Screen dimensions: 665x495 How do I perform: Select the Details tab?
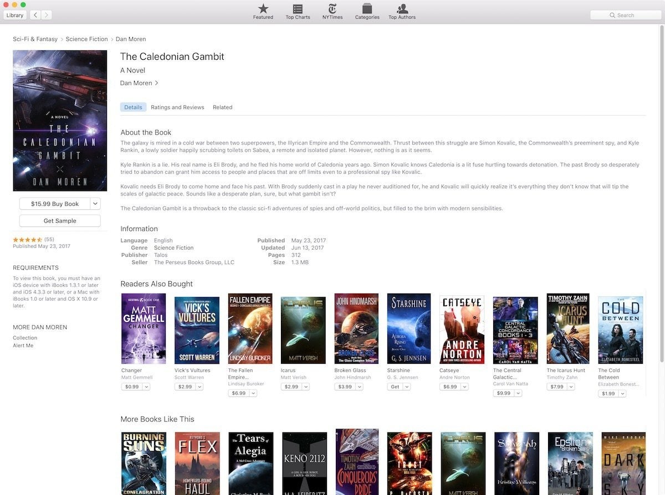(x=133, y=107)
